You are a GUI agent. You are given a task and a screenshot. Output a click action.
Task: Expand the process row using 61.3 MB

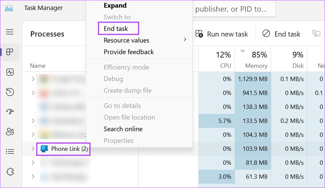tap(33, 176)
